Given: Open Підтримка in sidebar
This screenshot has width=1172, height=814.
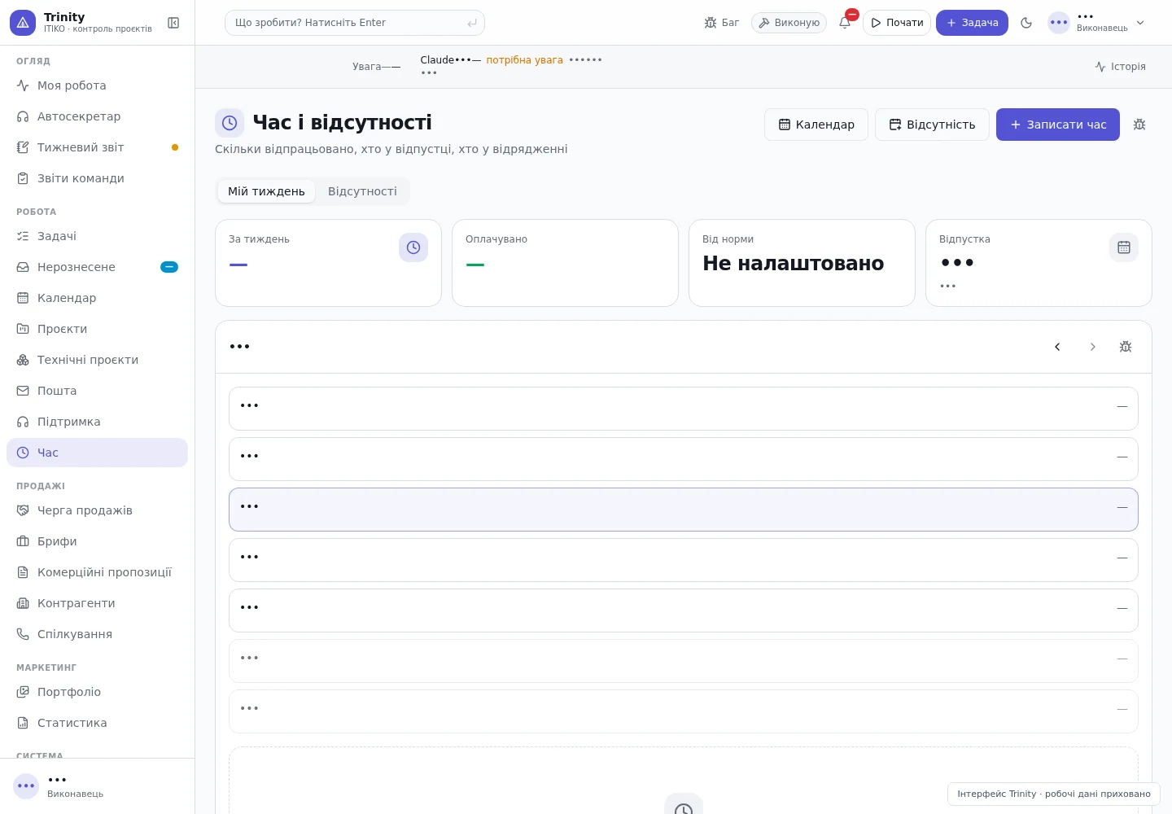Looking at the screenshot, I should [97, 422].
